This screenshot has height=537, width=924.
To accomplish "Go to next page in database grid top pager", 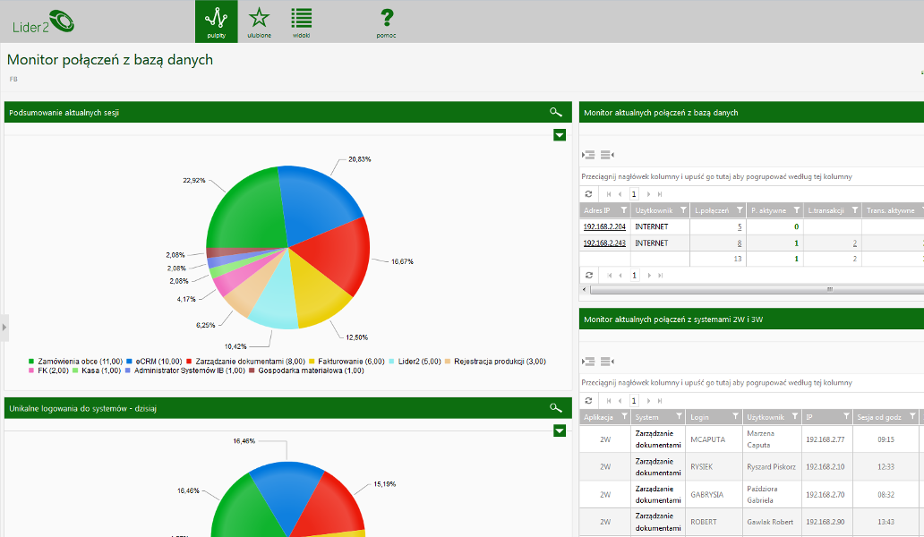I will (648, 193).
